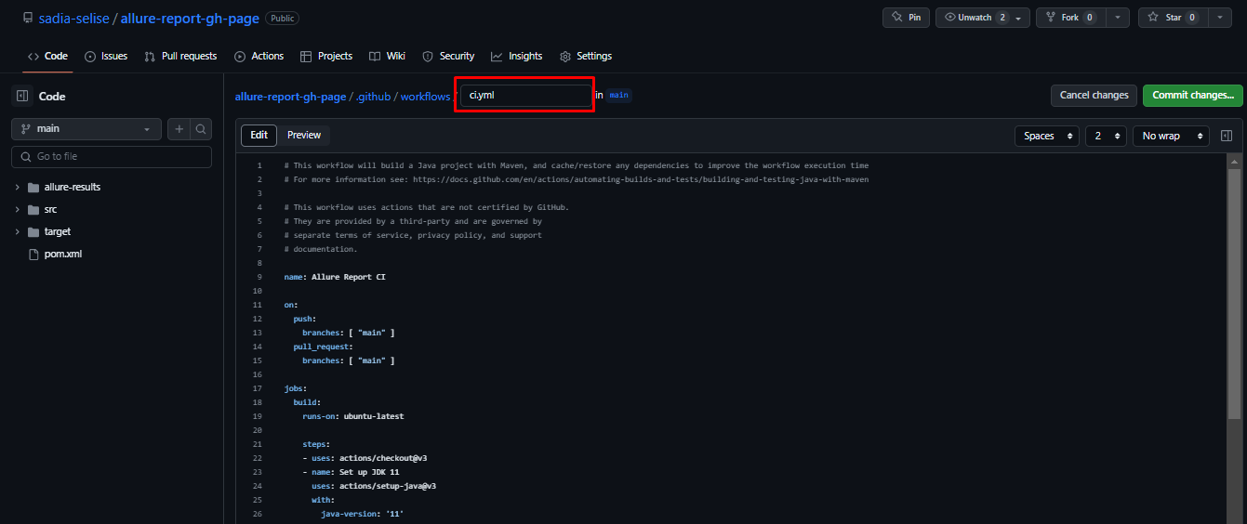Open the Unwatch notification dropdown arrow
Viewport: 1247px width, 524px height.
coord(1020,18)
